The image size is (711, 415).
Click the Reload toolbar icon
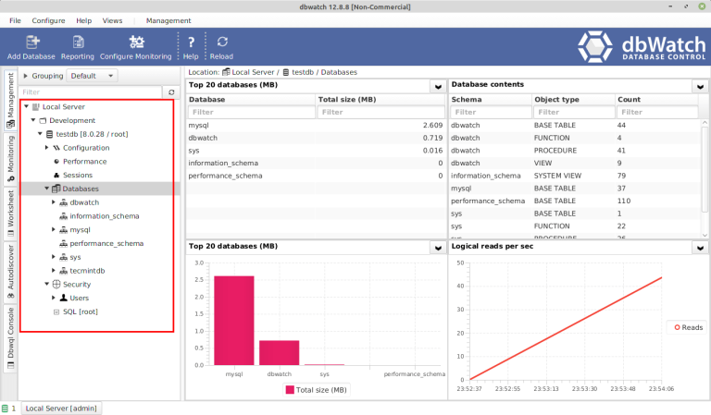coord(222,42)
